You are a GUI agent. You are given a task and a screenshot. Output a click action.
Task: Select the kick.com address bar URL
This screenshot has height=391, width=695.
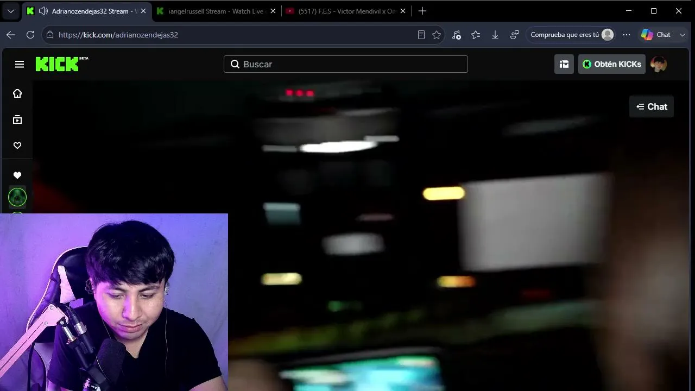click(118, 35)
